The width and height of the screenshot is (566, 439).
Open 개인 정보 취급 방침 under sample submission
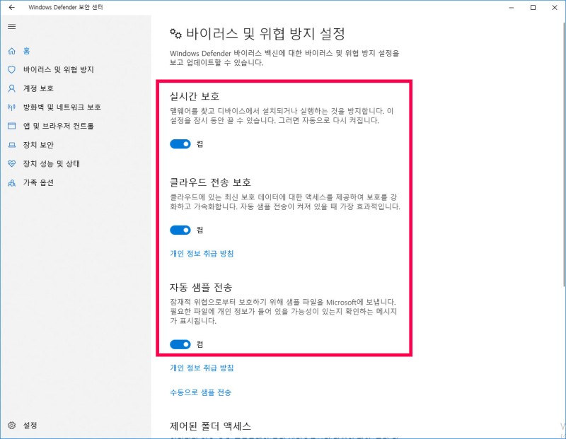(x=202, y=368)
